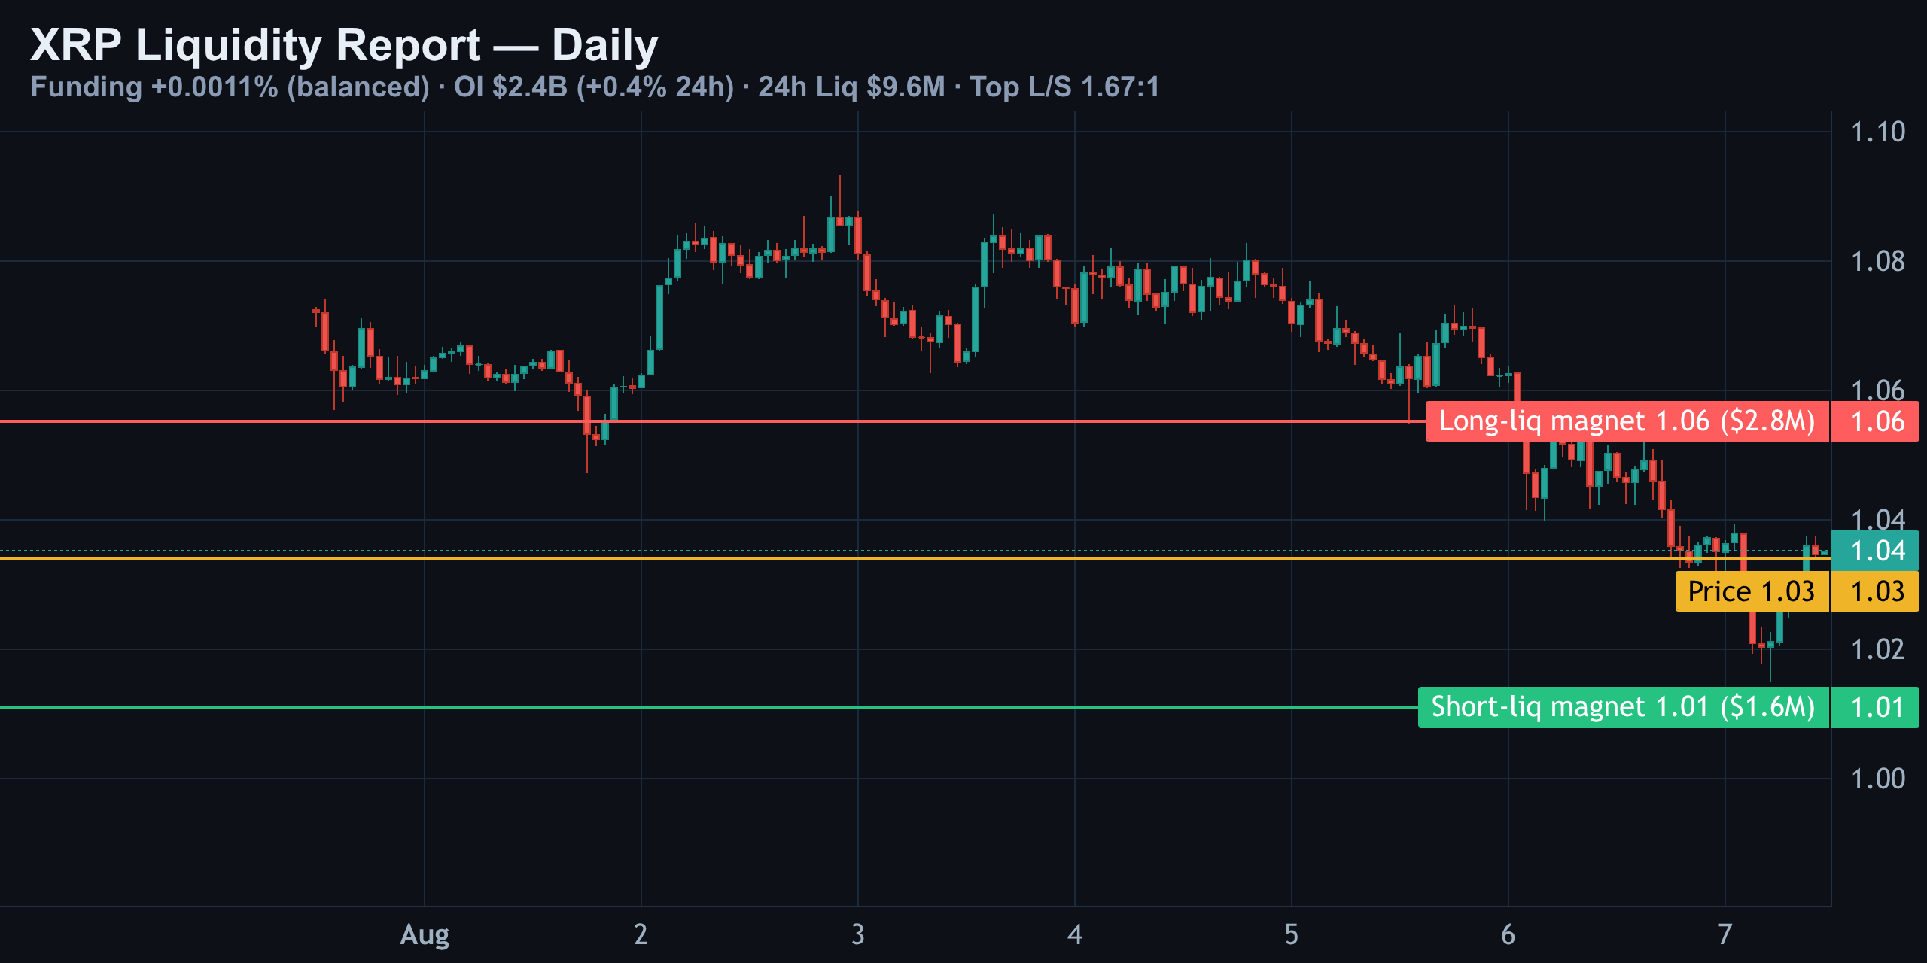Select the yellow 'Price 1.03' label
This screenshot has height=963, width=1927.
(1752, 591)
